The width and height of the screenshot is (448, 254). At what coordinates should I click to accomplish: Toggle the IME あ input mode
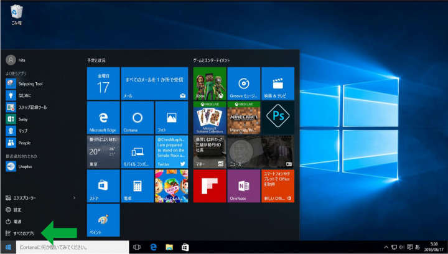click(417, 247)
